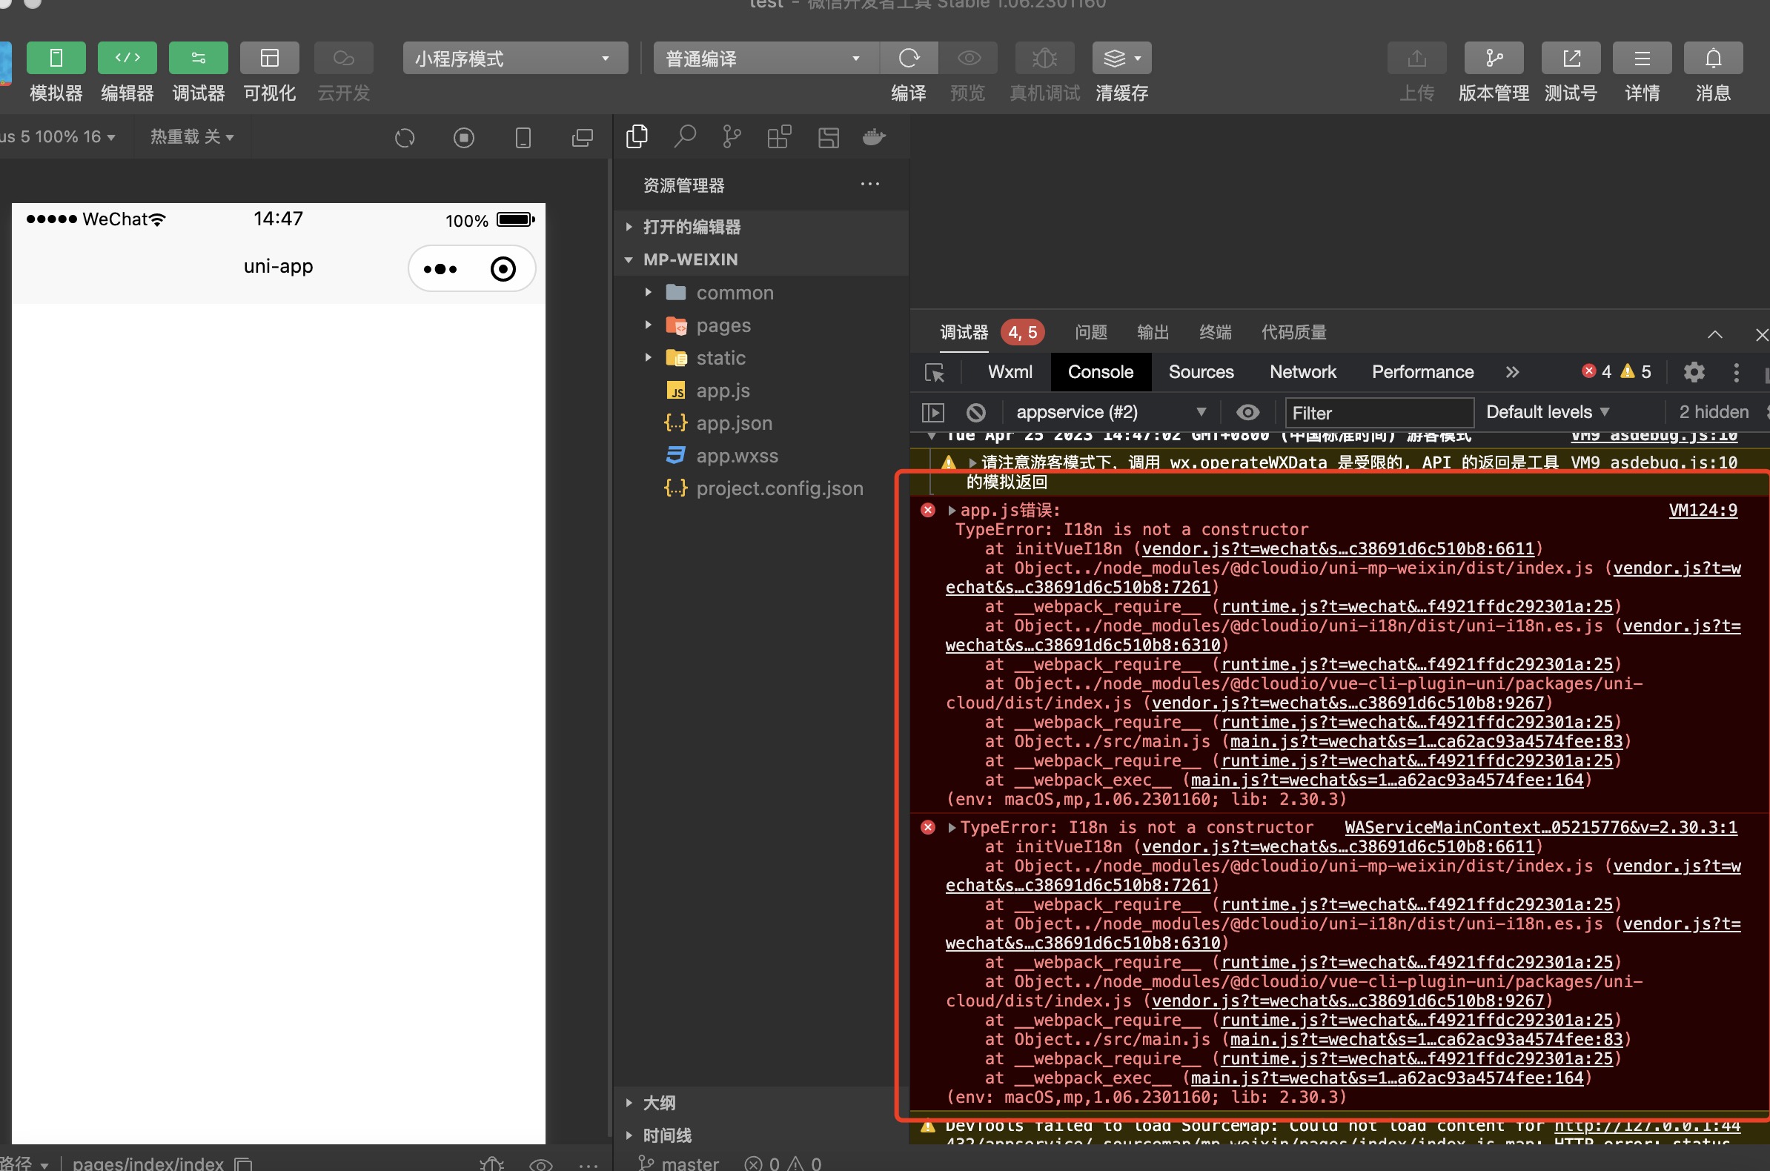Open the 热重载 关 hot reload menu
The height and width of the screenshot is (1171, 1770).
pos(192,136)
